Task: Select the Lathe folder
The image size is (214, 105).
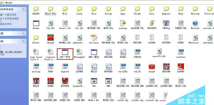Action: pyautogui.click(x=80, y=9)
